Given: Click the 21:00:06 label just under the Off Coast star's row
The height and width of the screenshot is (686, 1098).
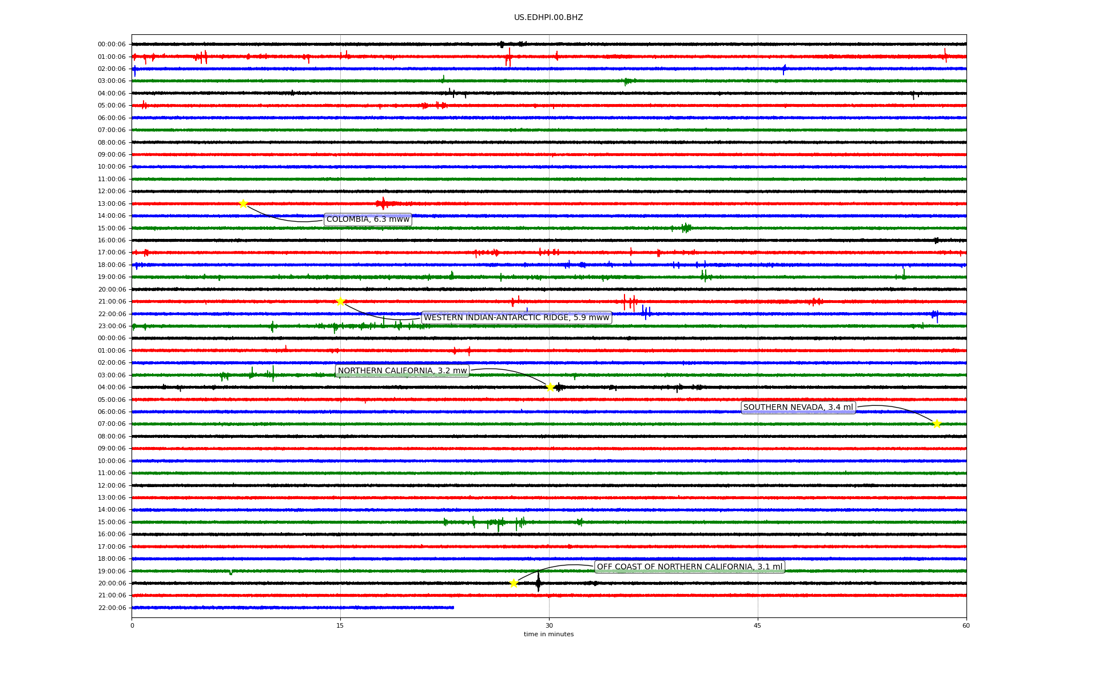Looking at the screenshot, I should tap(112, 596).
